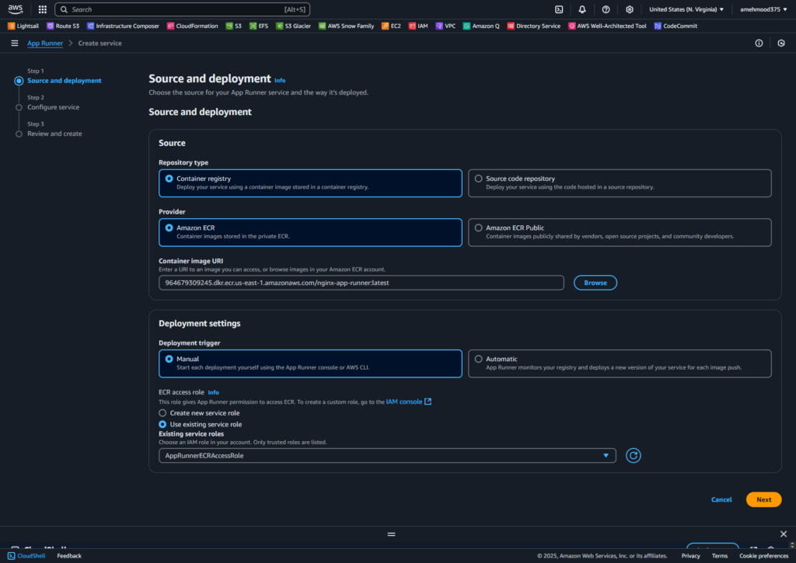Screen dimensions: 796x563
Task: Open the amehmood375 account menu
Action: 763,9
